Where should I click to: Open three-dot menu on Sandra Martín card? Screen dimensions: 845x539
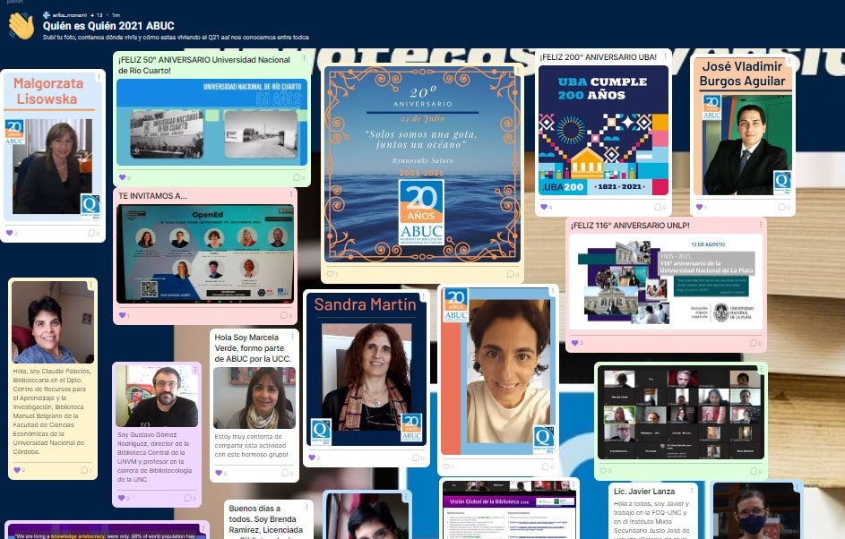click(x=424, y=295)
